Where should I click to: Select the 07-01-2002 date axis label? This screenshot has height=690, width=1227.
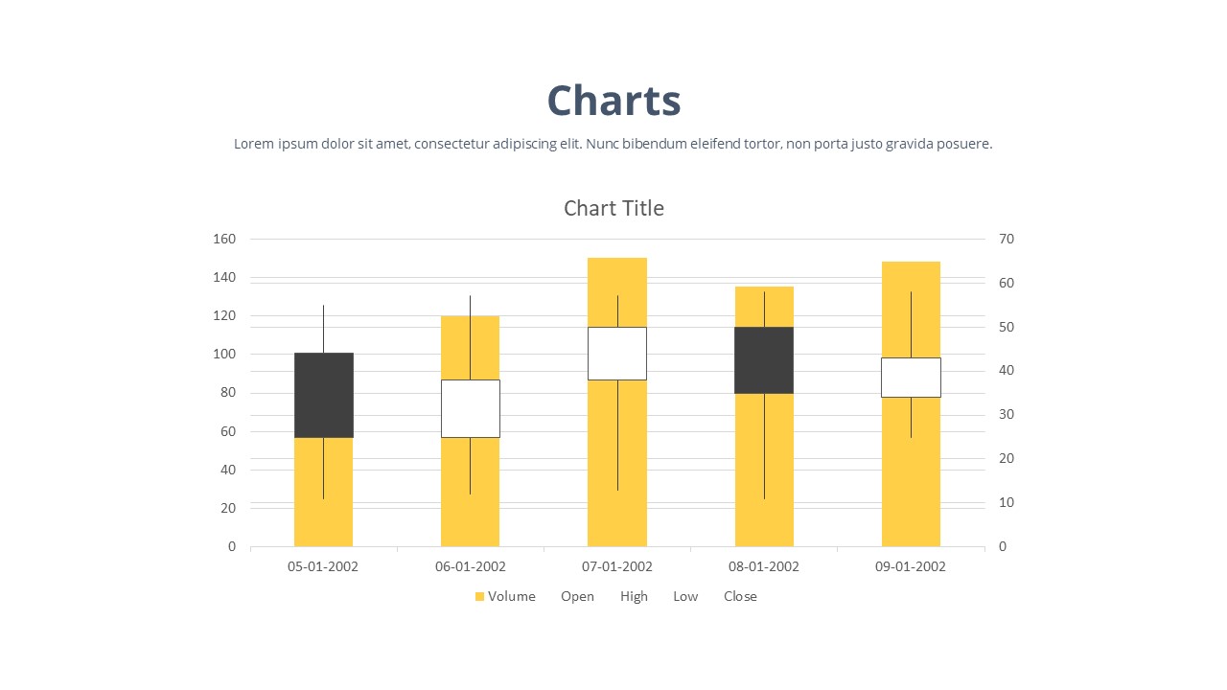coord(617,566)
